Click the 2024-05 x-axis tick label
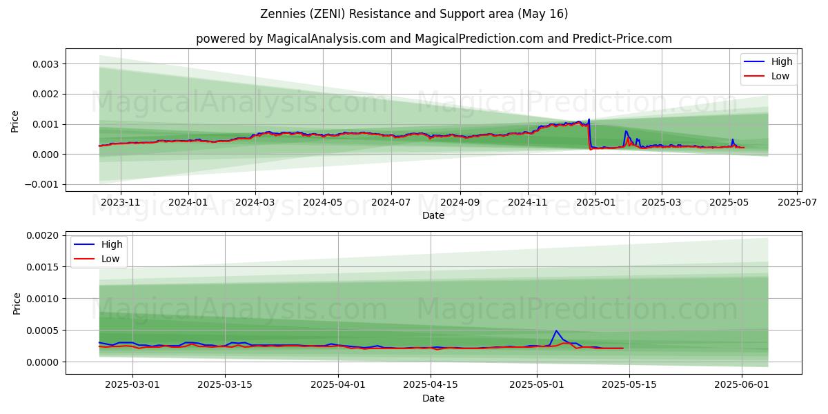Image resolution: width=828 pixels, height=414 pixels. coord(323,203)
